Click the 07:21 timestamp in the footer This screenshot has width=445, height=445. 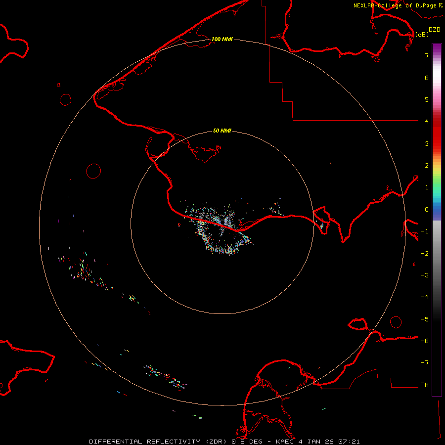pos(350,441)
